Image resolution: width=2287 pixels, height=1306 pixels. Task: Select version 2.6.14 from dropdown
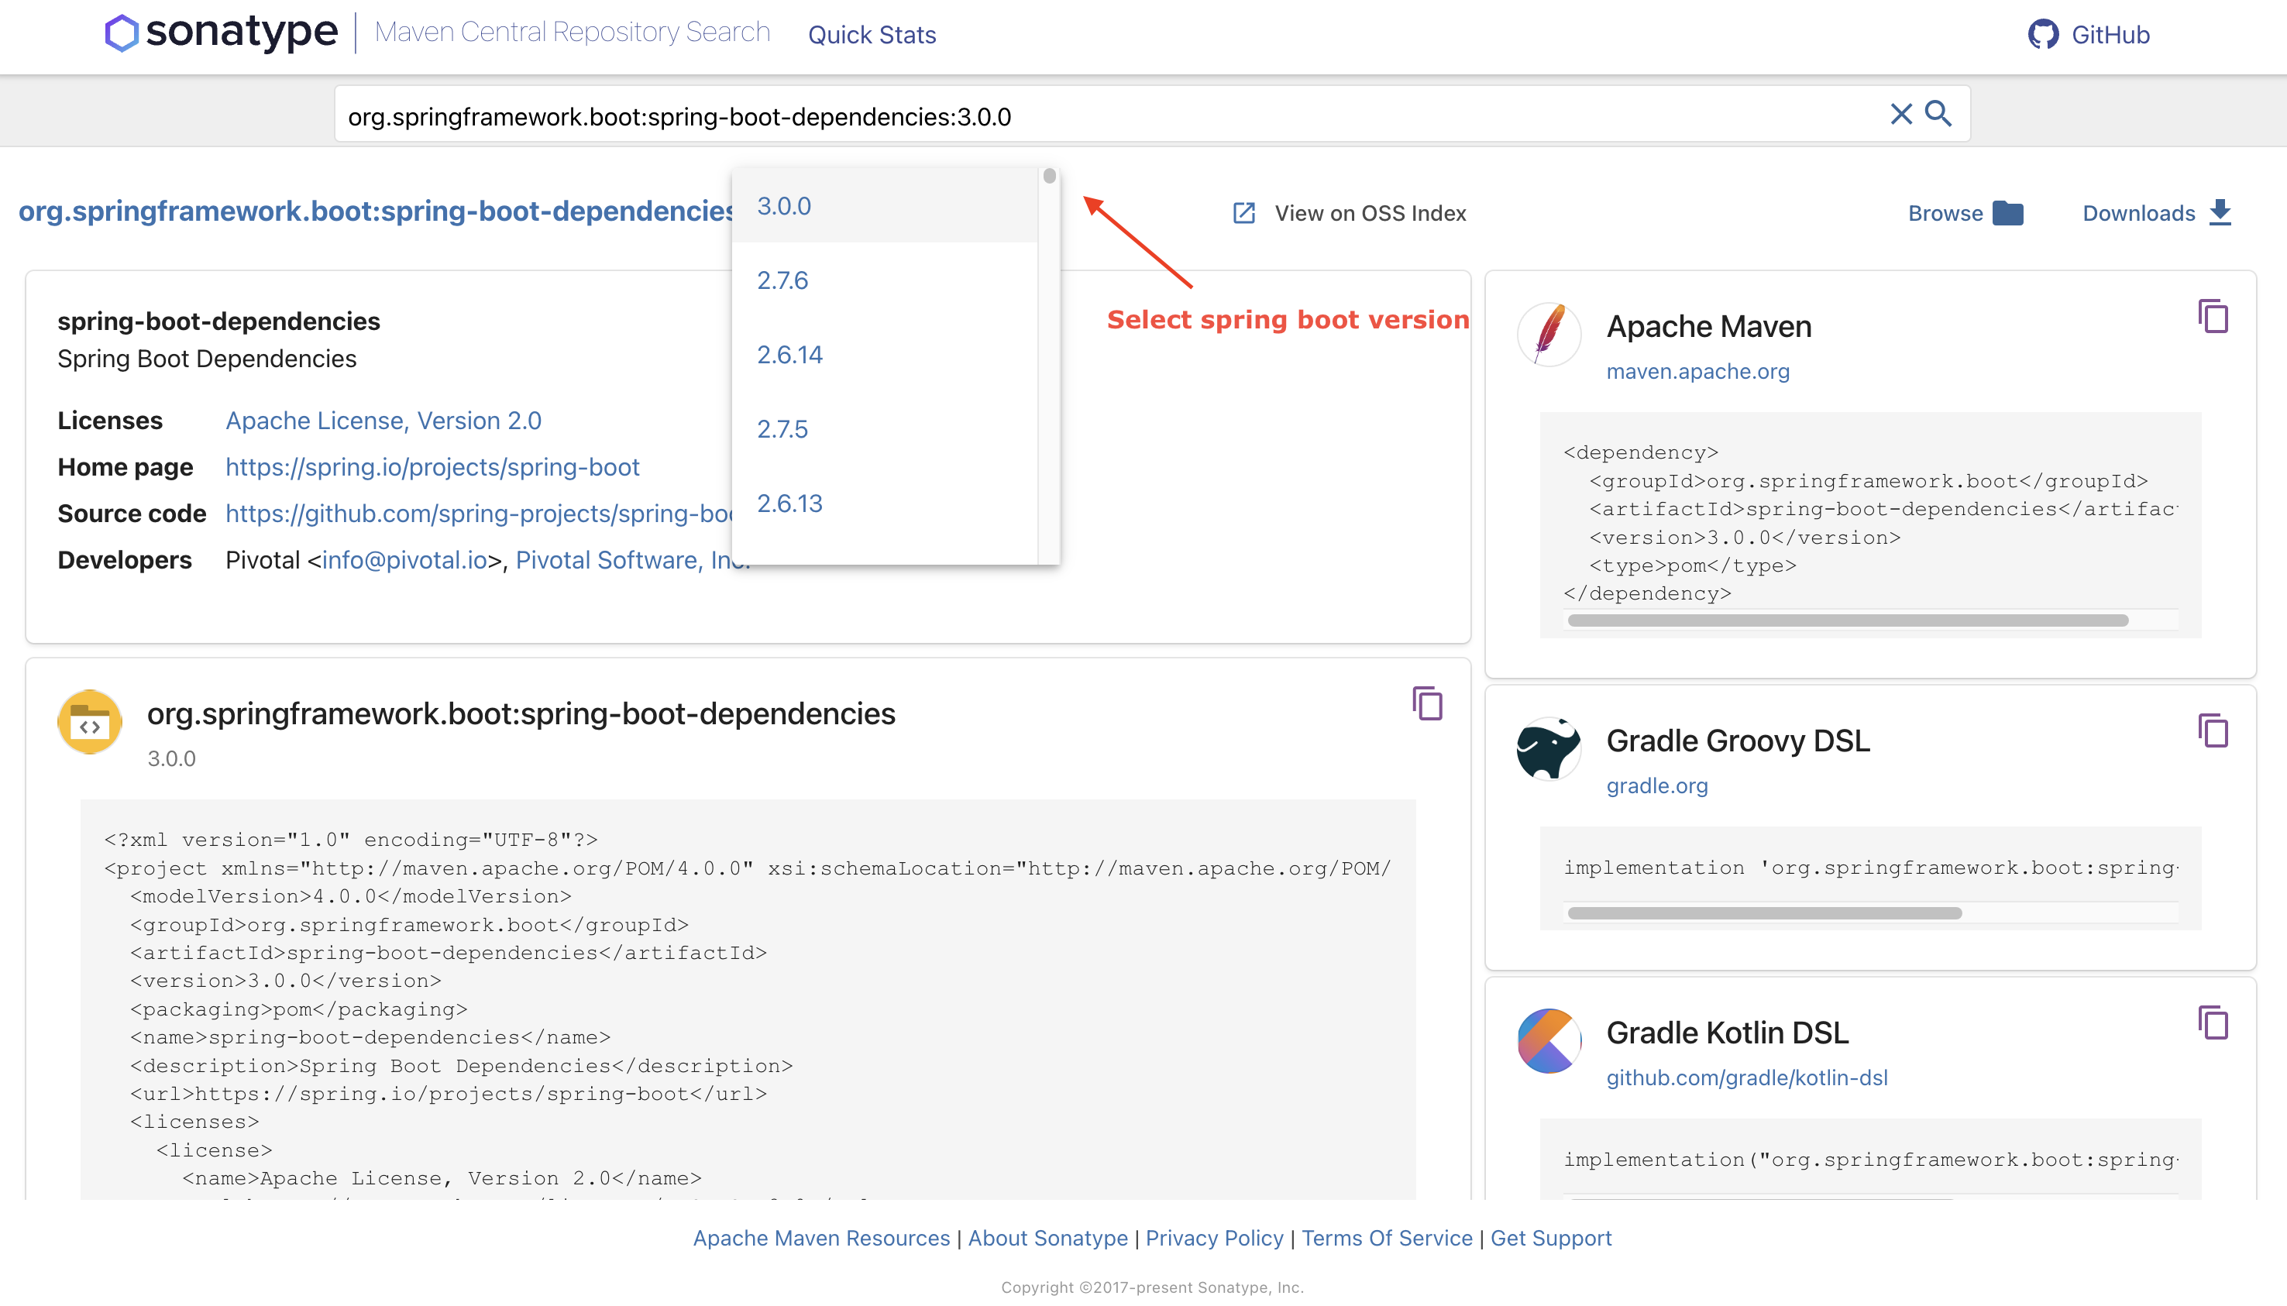pos(790,353)
